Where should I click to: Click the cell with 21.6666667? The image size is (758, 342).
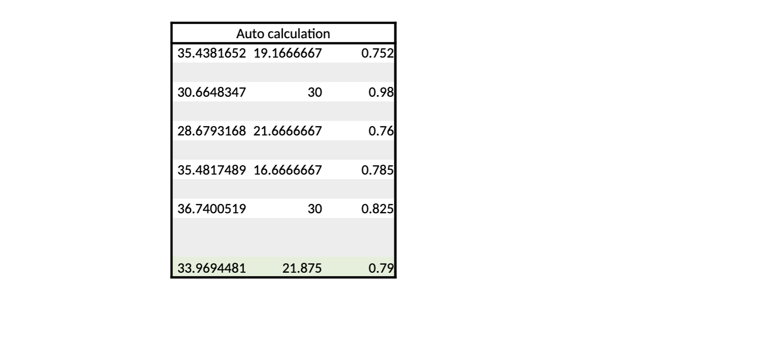[288, 131]
